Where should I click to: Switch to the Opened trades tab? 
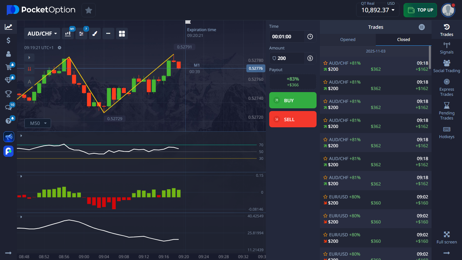348,39
